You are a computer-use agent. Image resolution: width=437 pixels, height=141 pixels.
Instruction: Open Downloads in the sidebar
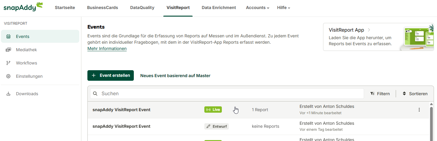[x=40, y=94]
